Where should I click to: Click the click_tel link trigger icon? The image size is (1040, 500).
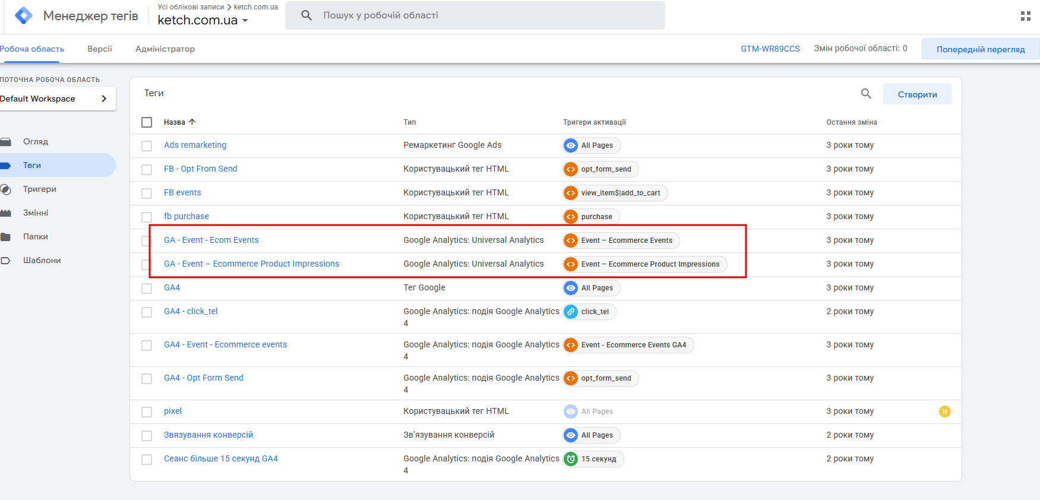click(x=571, y=312)
